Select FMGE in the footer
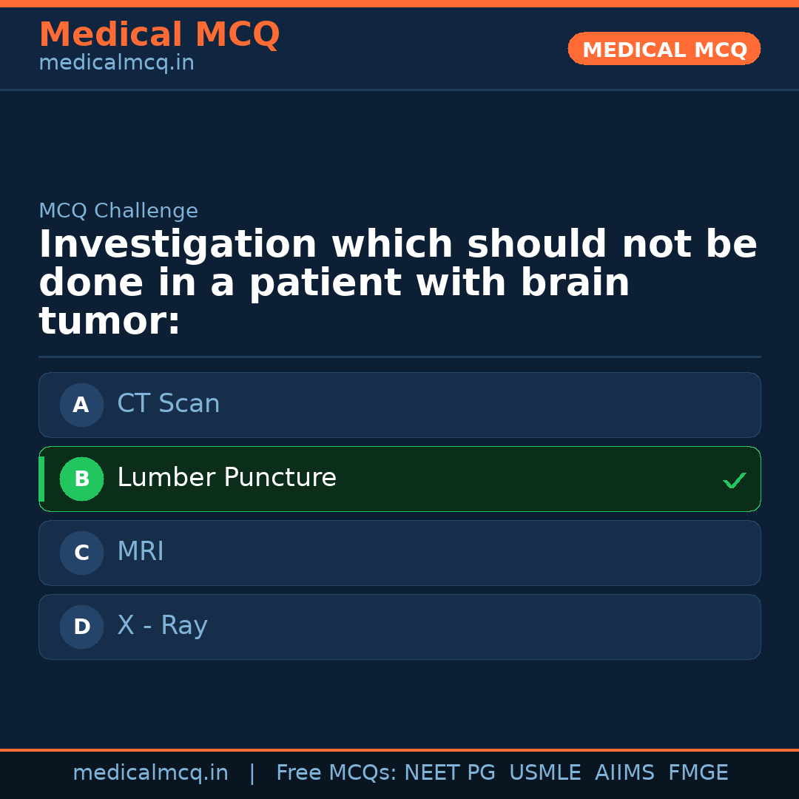Screen dimensions: 799x799 (x=698, y=773)
